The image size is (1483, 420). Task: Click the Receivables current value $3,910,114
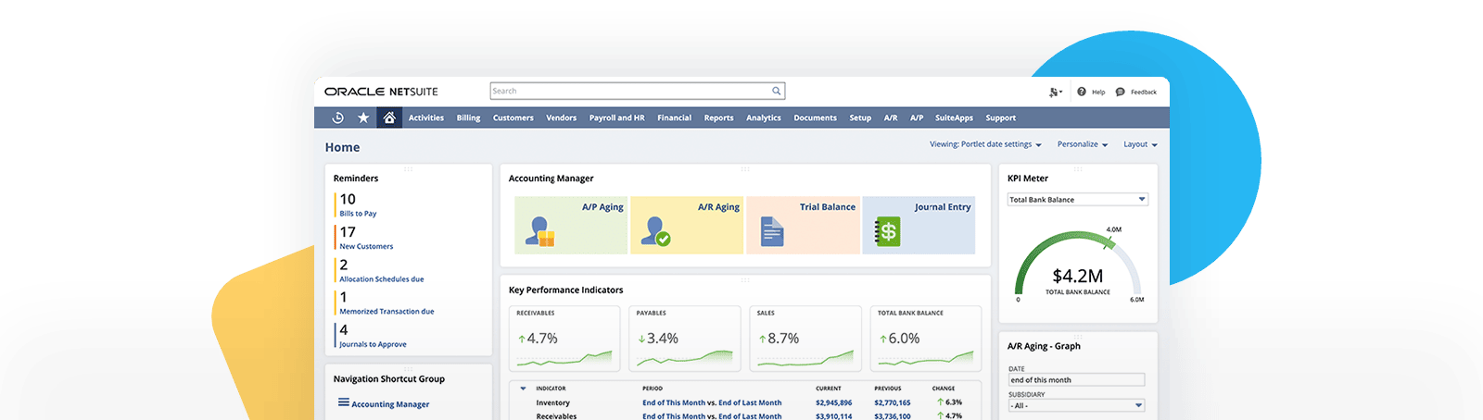[x=833, y=416]
